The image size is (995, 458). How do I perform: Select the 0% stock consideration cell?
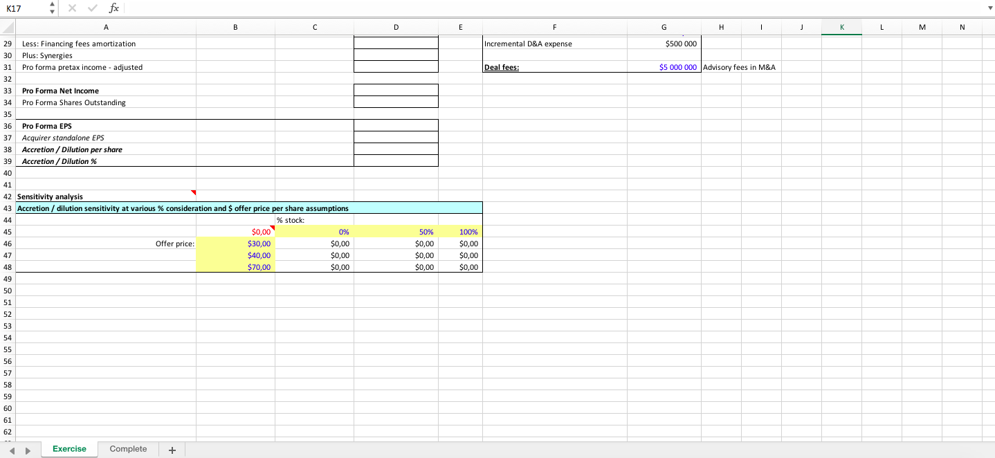pos(315,232)
